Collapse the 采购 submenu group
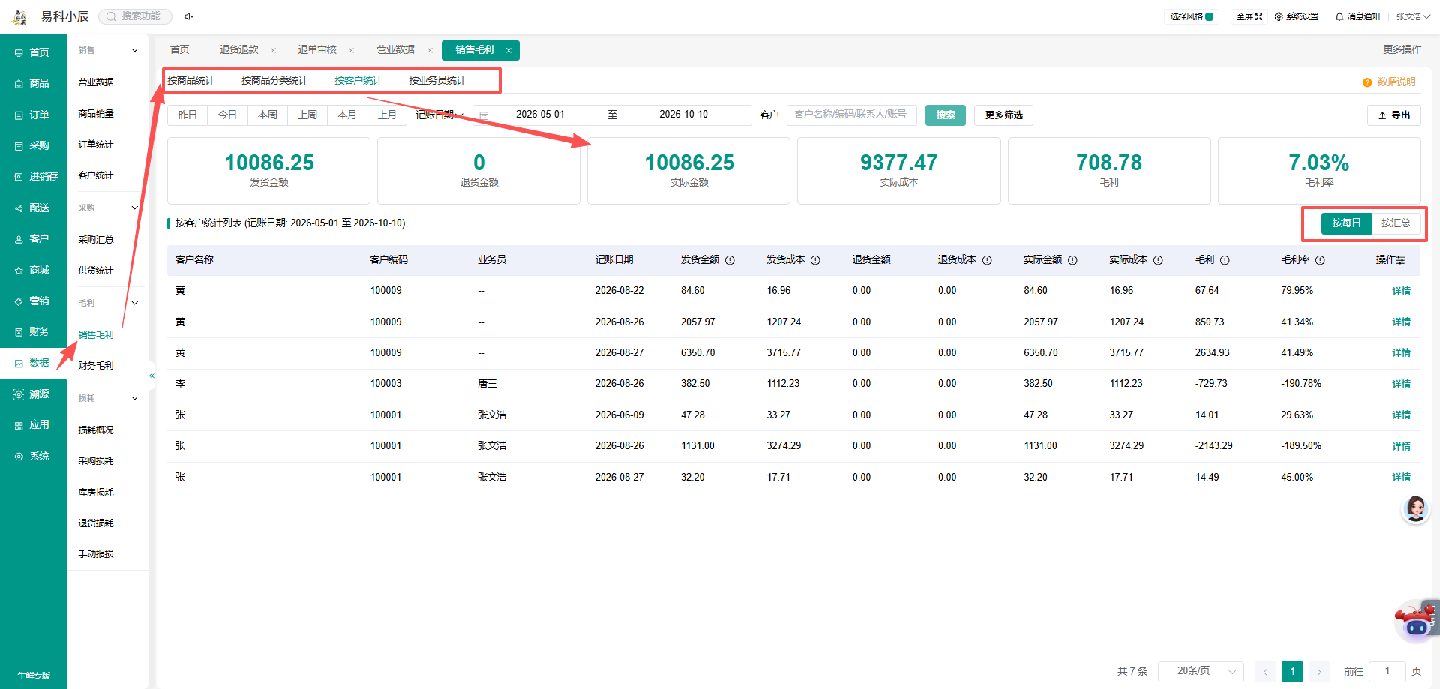Viewport: 1440px width, 689px height. [135, 208]
